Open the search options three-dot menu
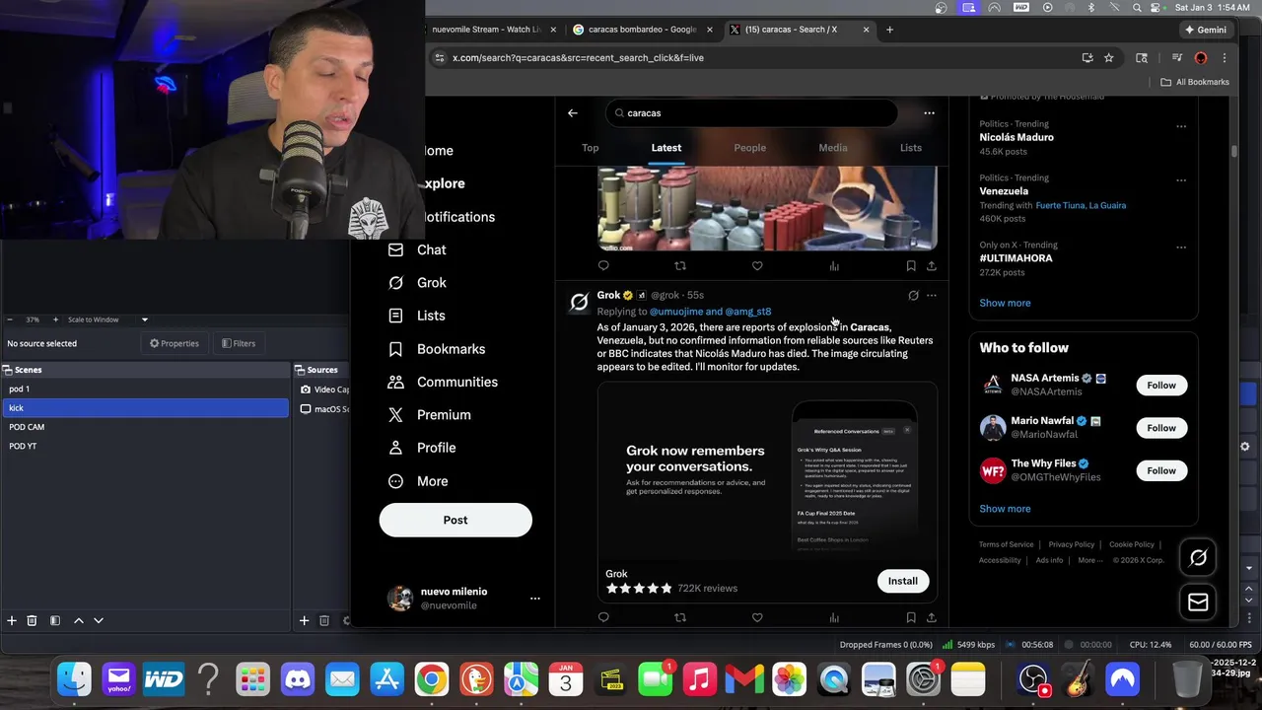1262x710 pixels. (x=929, y=113)
